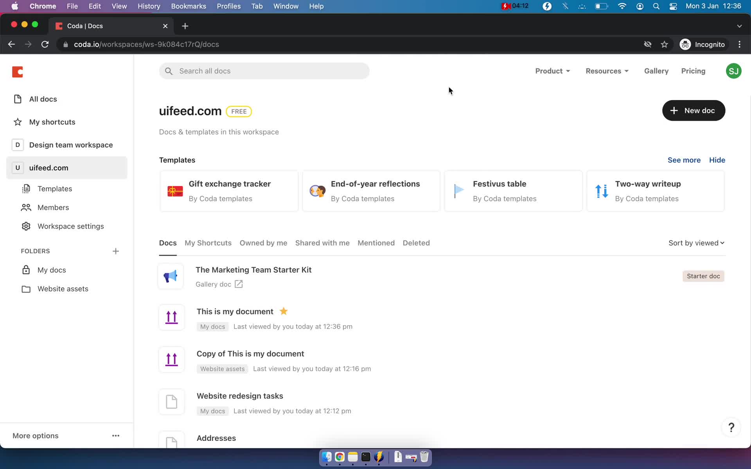Open This is my document
Image resolution: width=751 pixels, height=469 pixels.
235,311
